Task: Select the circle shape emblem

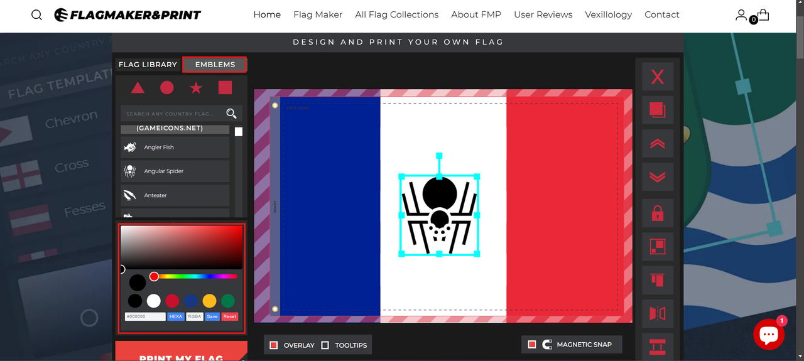Action: point(166,88)
